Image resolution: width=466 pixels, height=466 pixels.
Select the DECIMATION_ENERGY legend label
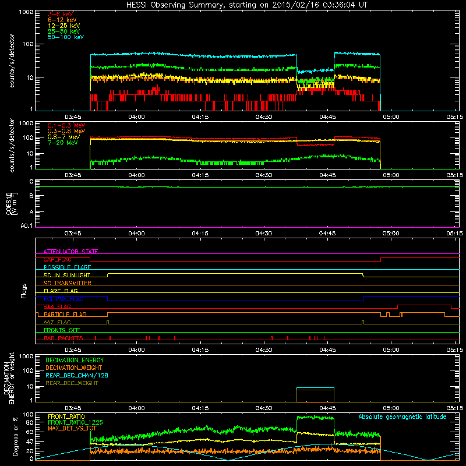tap(75, 360)
